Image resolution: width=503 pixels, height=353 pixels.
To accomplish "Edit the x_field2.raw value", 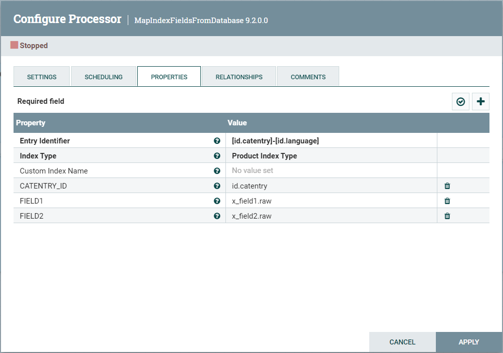I will [x=331, y=216].
